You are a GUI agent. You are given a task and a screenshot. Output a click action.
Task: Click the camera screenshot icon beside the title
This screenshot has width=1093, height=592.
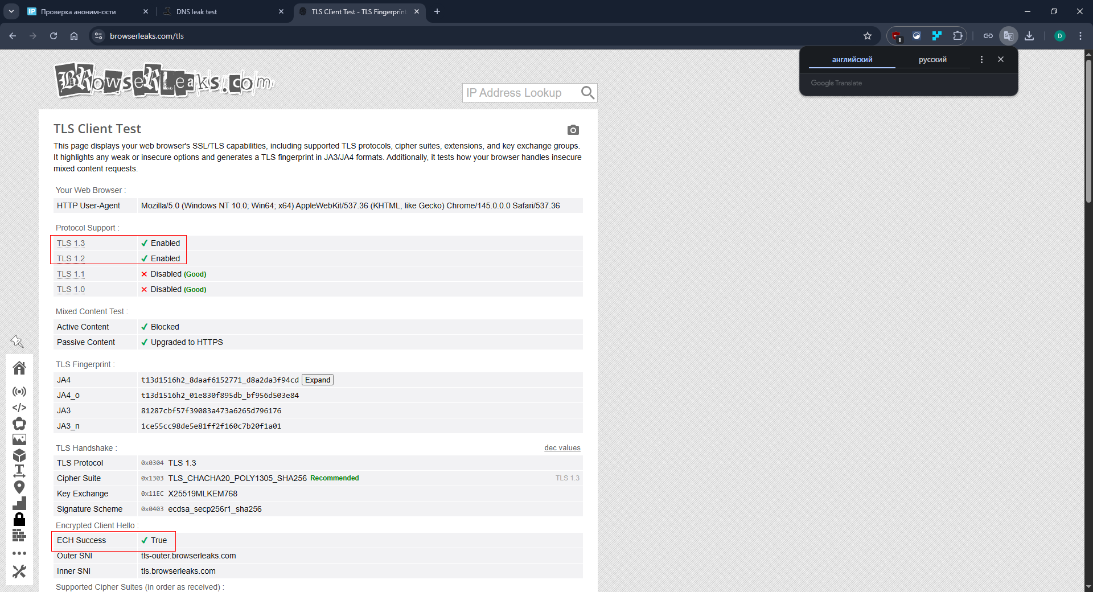click(573, 130)
